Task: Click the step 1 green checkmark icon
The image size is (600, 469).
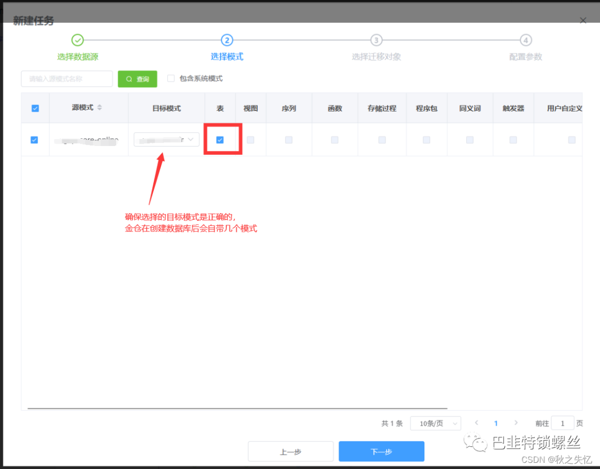Action: pyautogui.click(x=78, y=40)
